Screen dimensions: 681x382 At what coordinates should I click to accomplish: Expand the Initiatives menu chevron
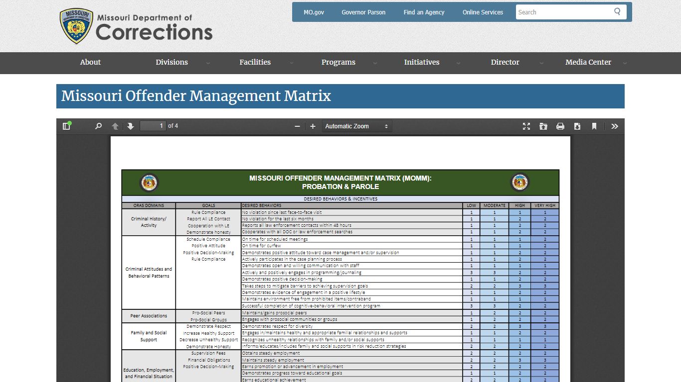[x=458, y=63]
